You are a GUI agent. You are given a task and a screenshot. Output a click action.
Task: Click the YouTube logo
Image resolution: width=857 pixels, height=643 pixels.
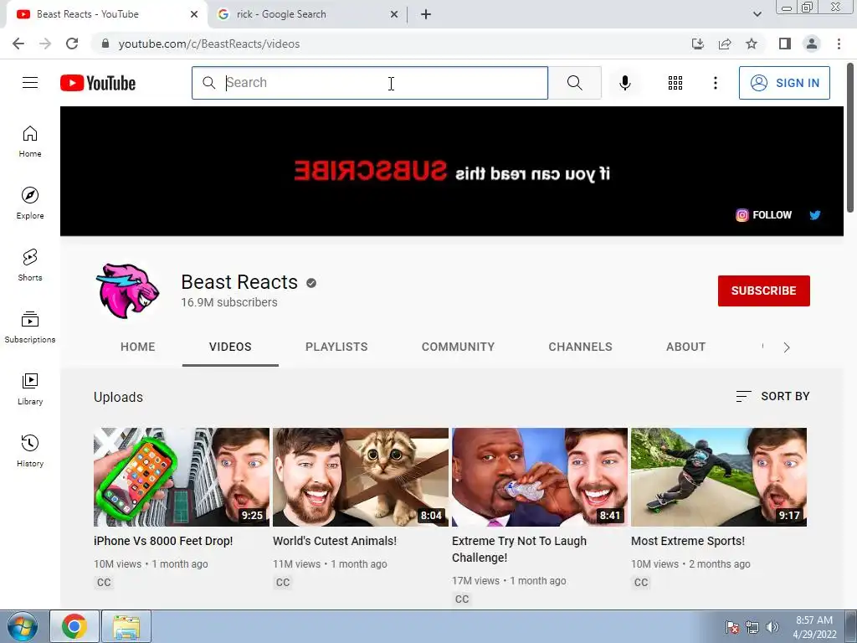(98, 83)
